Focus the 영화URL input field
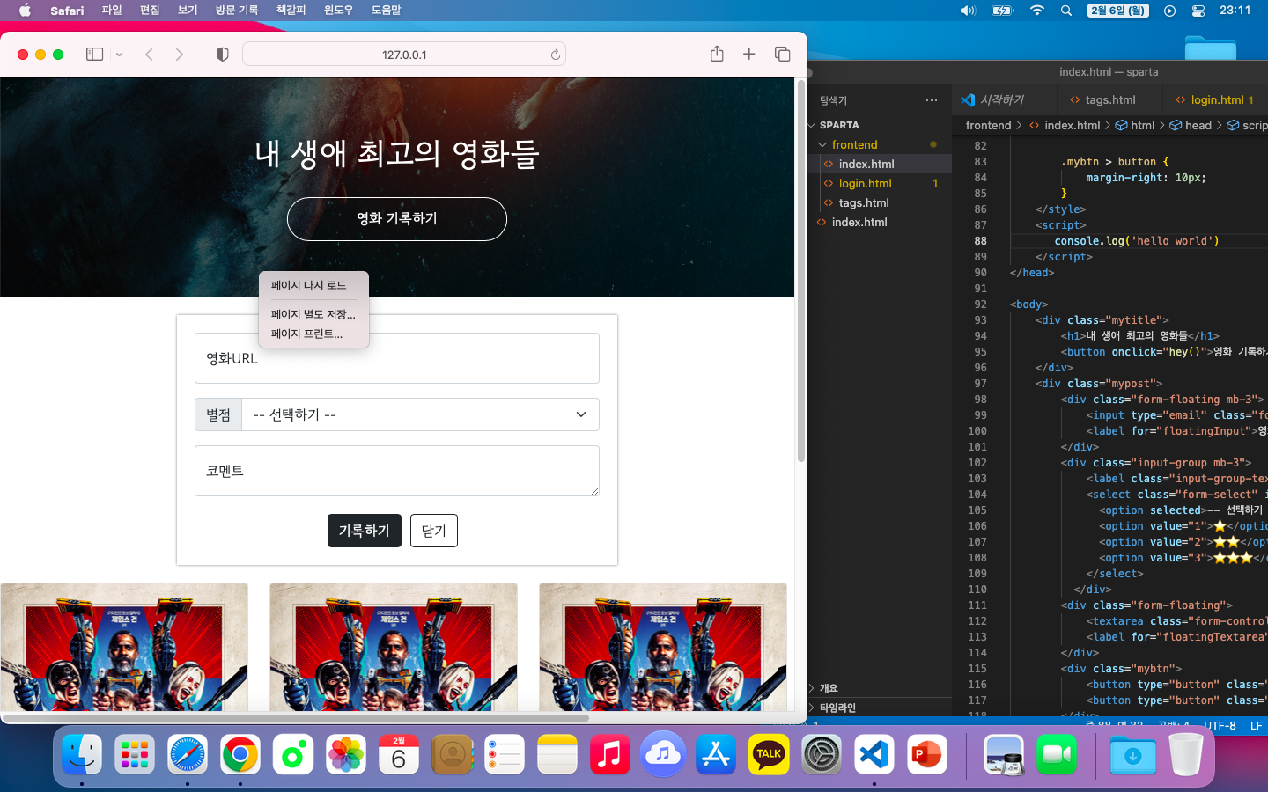Screen dimensions: 1268x792 click(x=397, y=358)
